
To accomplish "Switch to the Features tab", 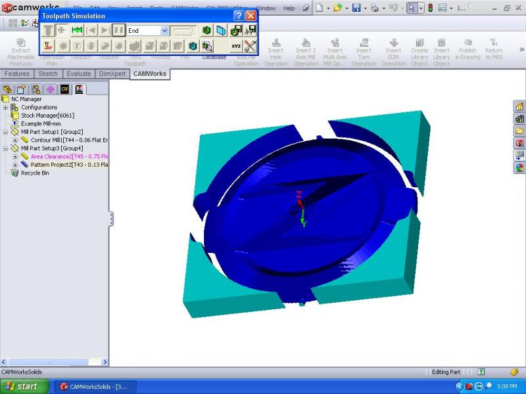I will 17,74.
